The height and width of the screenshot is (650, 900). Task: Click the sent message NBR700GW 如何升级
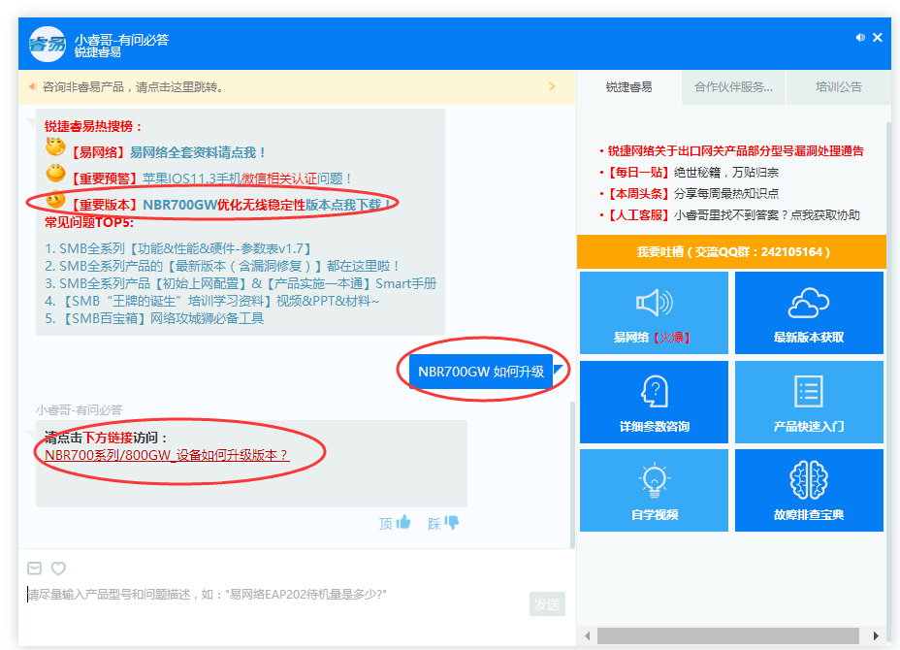pyautogui.click(x=481, y=372)
